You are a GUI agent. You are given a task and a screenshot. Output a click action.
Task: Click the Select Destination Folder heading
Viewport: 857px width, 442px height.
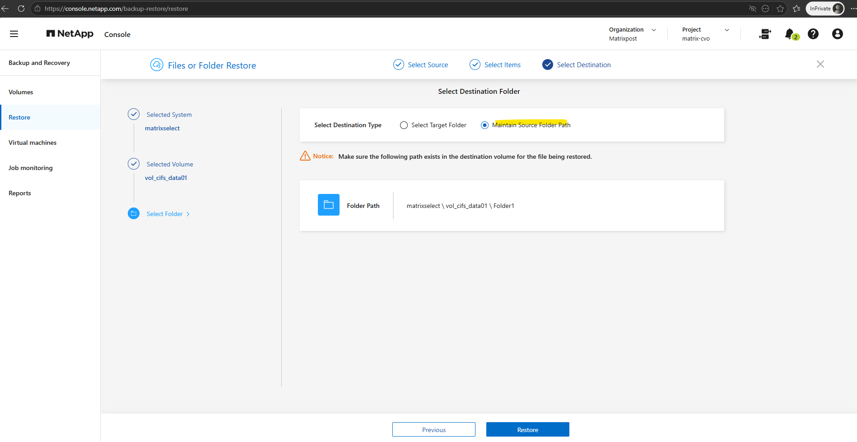[x=479, y=92]
